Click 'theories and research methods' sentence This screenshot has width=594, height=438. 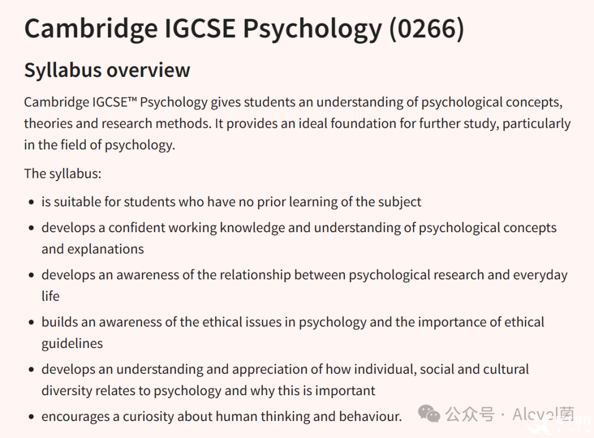coord(118,123)
